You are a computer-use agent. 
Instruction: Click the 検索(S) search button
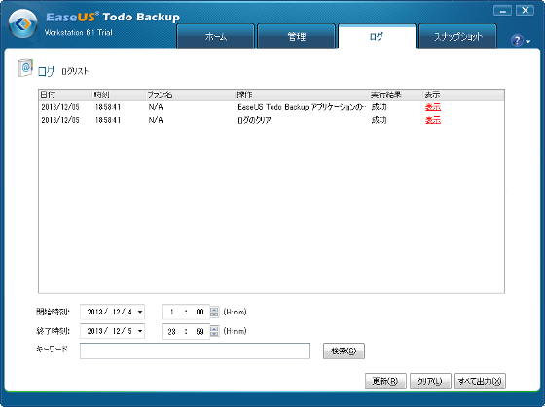[x=344, y=351]
